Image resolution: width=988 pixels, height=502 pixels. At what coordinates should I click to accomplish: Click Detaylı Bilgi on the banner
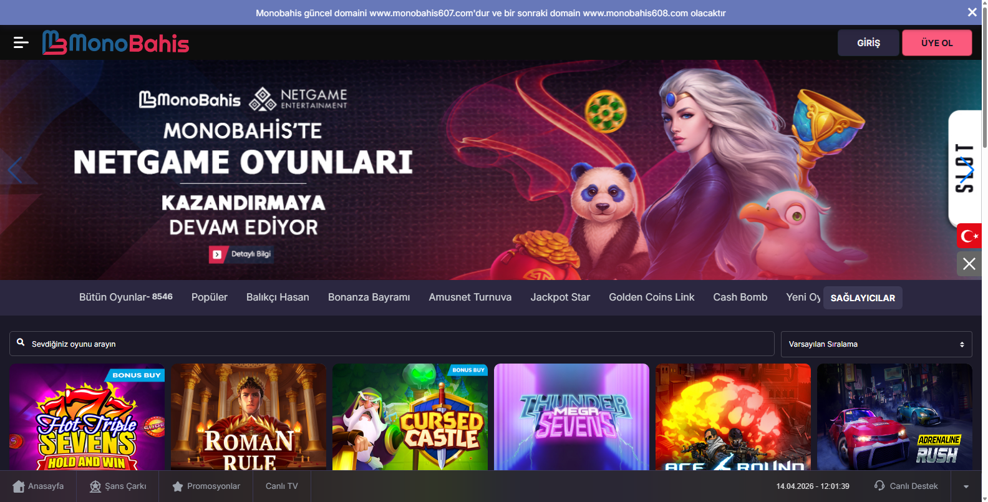pyautogui.click(x=241, y=254)
